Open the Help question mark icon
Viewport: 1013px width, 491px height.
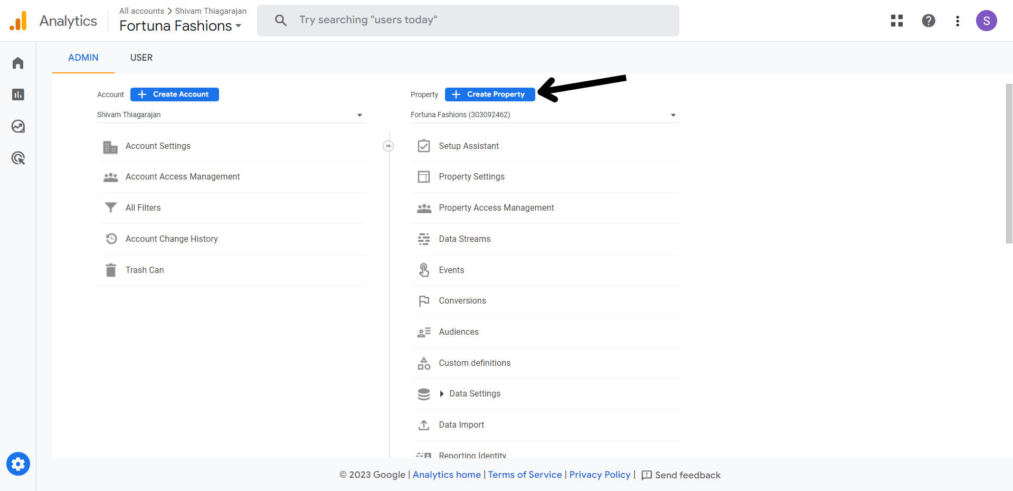[928, 21]
